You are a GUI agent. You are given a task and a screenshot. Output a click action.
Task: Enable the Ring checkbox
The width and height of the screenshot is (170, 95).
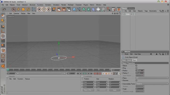coord(136,68)
